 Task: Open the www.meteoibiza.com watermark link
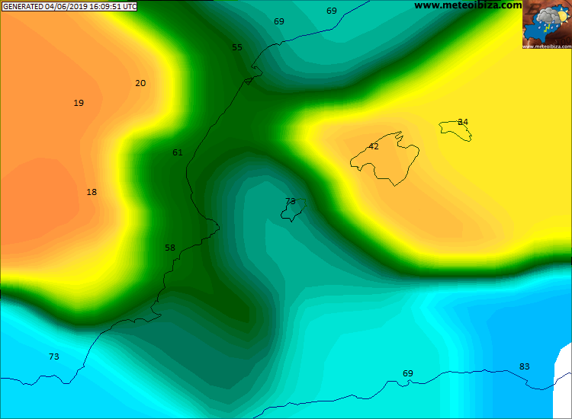[x=468, y=5]
